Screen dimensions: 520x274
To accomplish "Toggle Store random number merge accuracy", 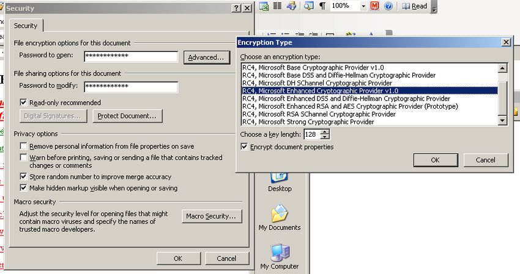I will click(x=23, y=176).
